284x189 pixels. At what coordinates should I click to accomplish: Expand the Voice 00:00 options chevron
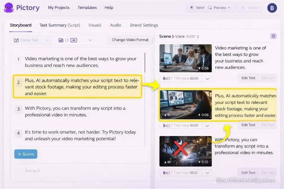pos(207,79)
